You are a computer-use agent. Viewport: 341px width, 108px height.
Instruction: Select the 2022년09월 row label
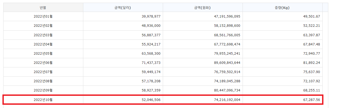[43, 90]
